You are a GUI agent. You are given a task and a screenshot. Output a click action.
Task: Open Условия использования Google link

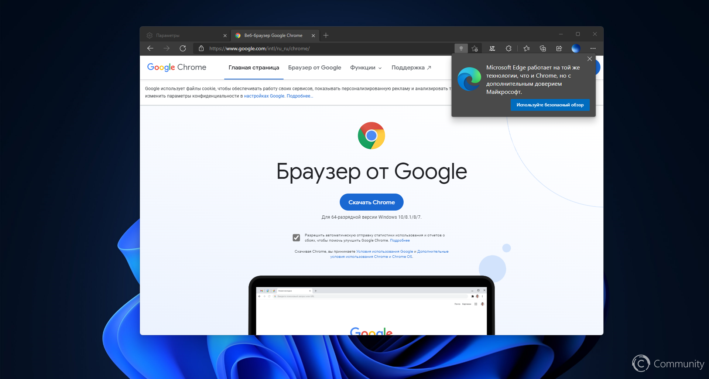point(384,252)
